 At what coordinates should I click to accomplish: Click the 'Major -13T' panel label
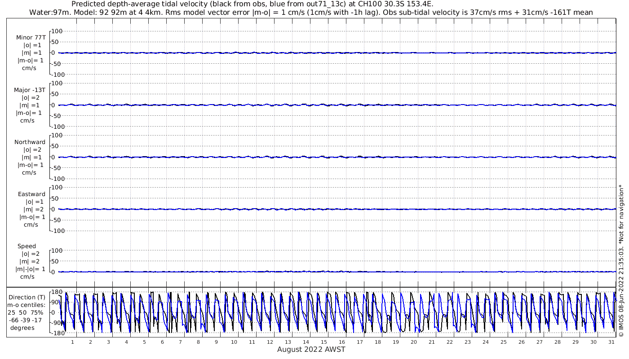(30, 90)
